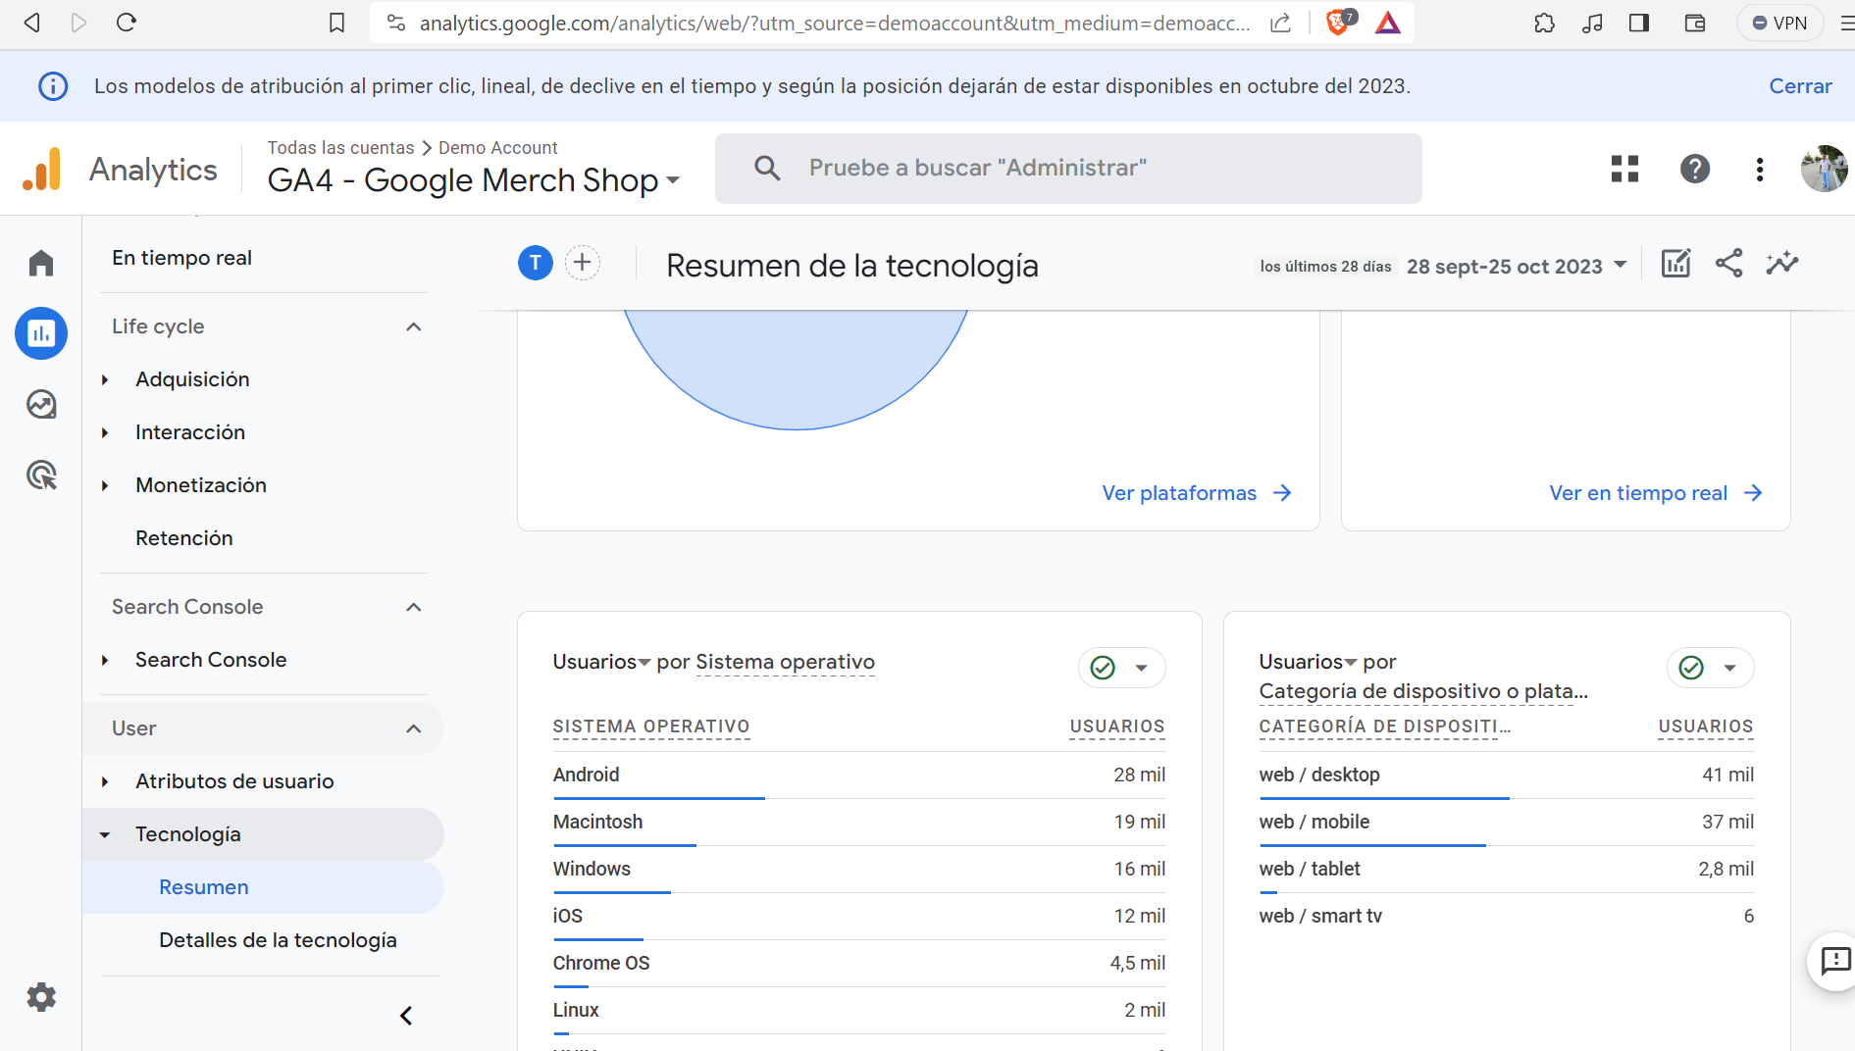
Task: Click the Android row
Action: click(858, 775)
